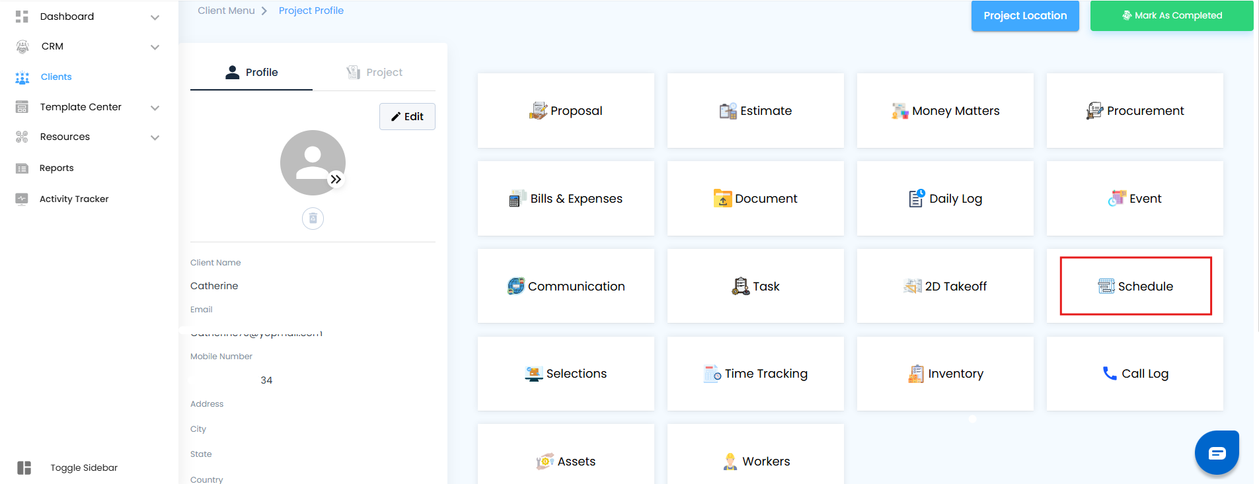Click the Daily Log card icon
This screenshot has width=1259, height=484.
[917, 198]
